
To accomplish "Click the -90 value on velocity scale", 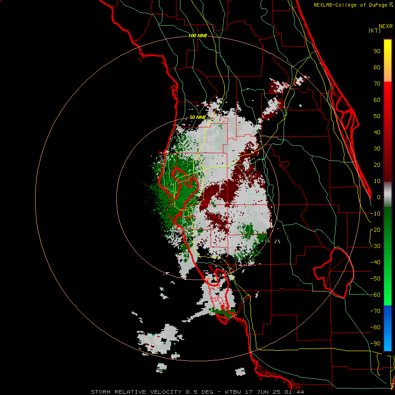I will (x=375, y=344).
